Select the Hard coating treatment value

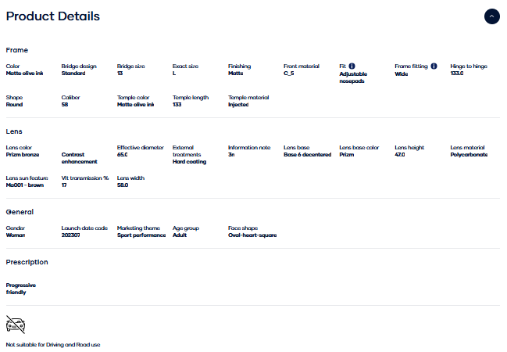188,162
